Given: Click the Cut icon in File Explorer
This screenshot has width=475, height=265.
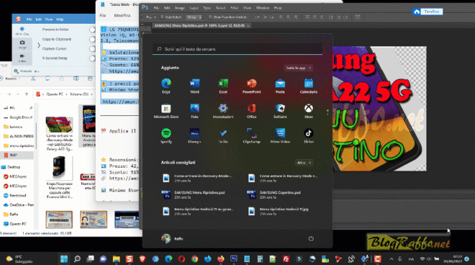Looking at the screenshot, I should click(x=33, y=79).
